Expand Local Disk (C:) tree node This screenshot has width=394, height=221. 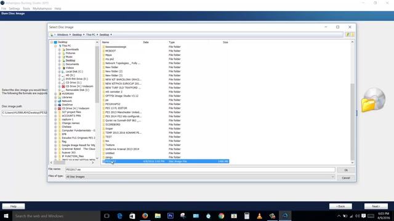click(60, 72)
